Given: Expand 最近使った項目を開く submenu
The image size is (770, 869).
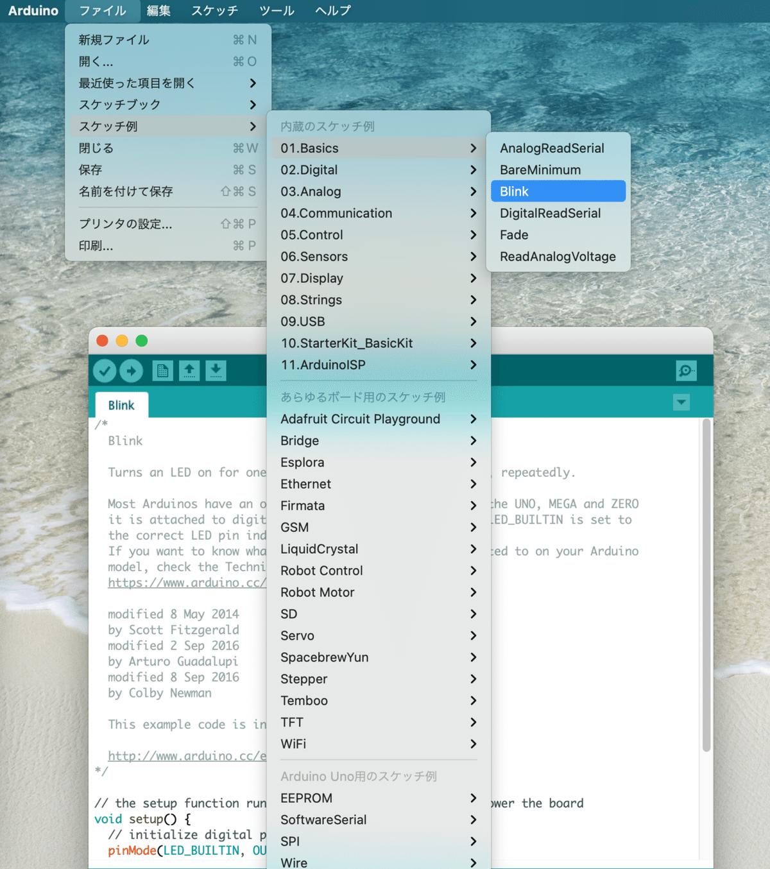Looking at the screenshot, I should [x=168, y=83].
